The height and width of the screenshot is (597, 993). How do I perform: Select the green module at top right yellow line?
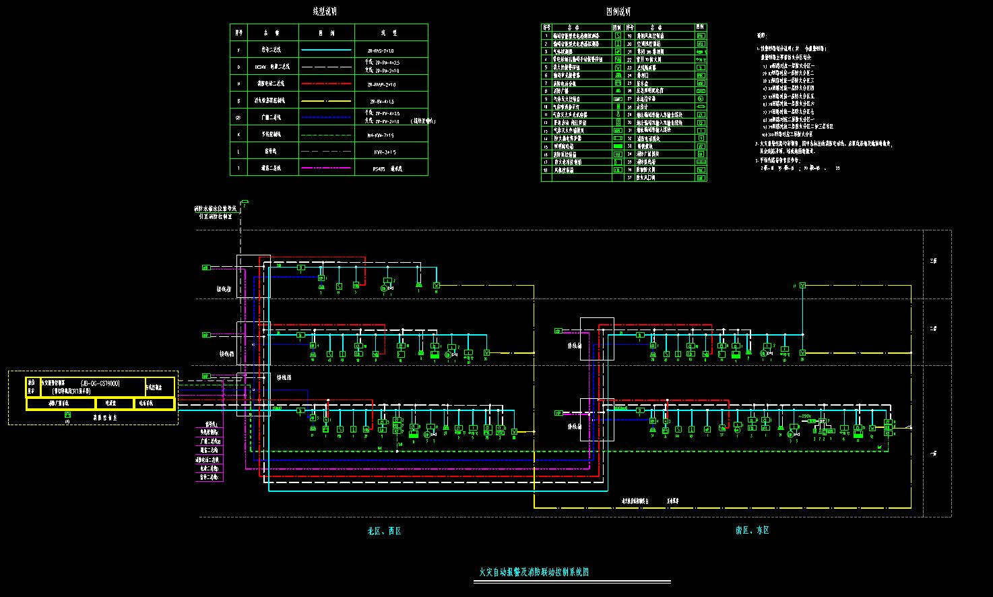[x=802, y=286]
